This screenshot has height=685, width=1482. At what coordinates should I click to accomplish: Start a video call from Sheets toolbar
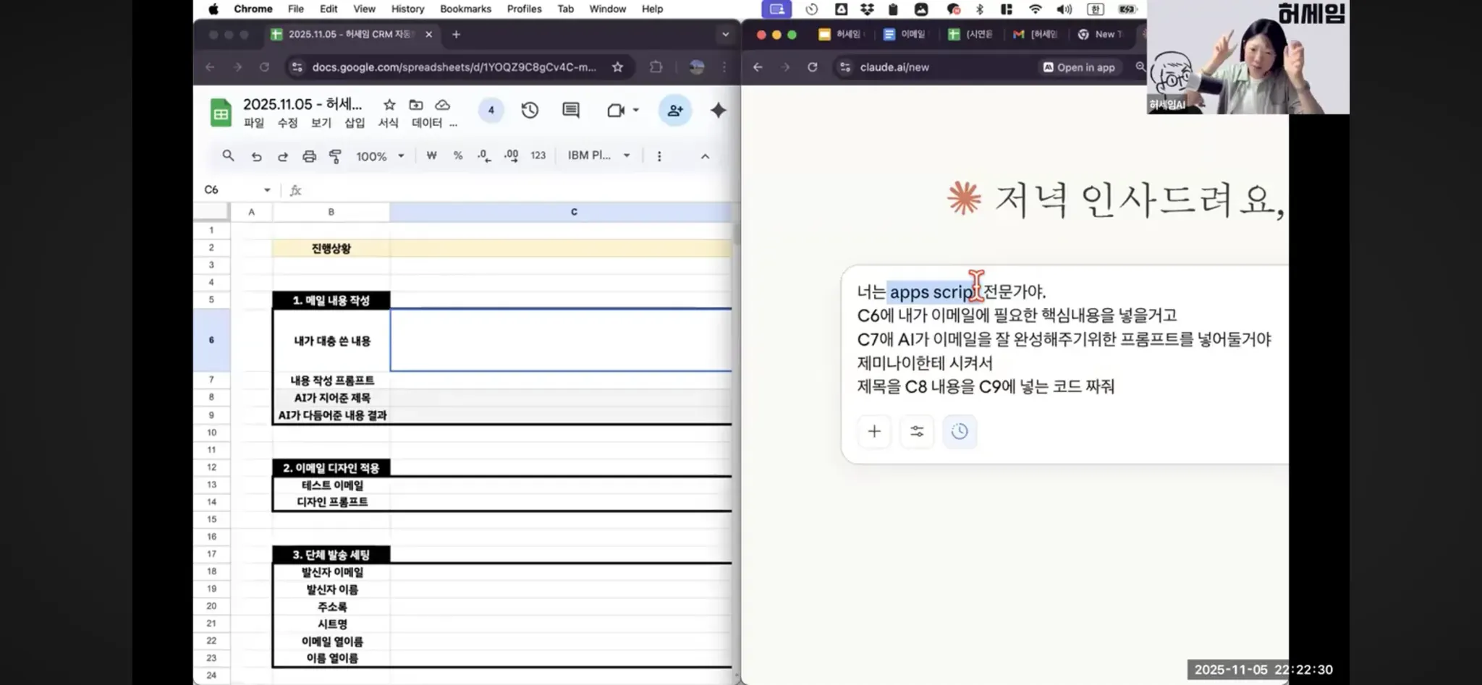tap(615, 110)
